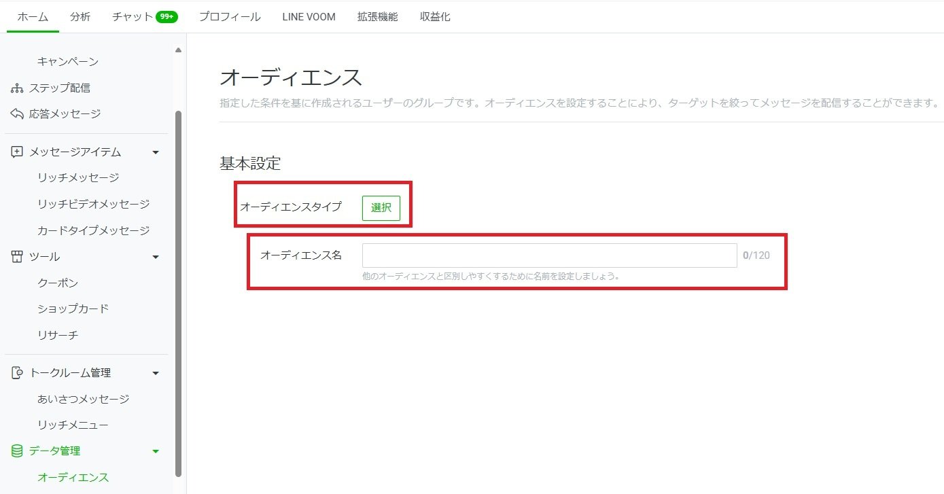This screenshot has width=944, height=494.
Task: Collapse the トークルーム管理 section
Action: coord(156,372)
